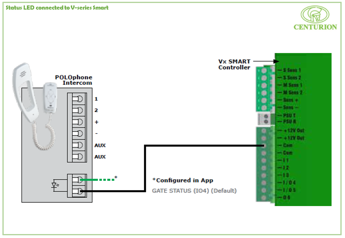The height and width of the screenshot is (238, 345).
Task: Click the 'PSU T' controller label
Action: (x=289, y=116)
